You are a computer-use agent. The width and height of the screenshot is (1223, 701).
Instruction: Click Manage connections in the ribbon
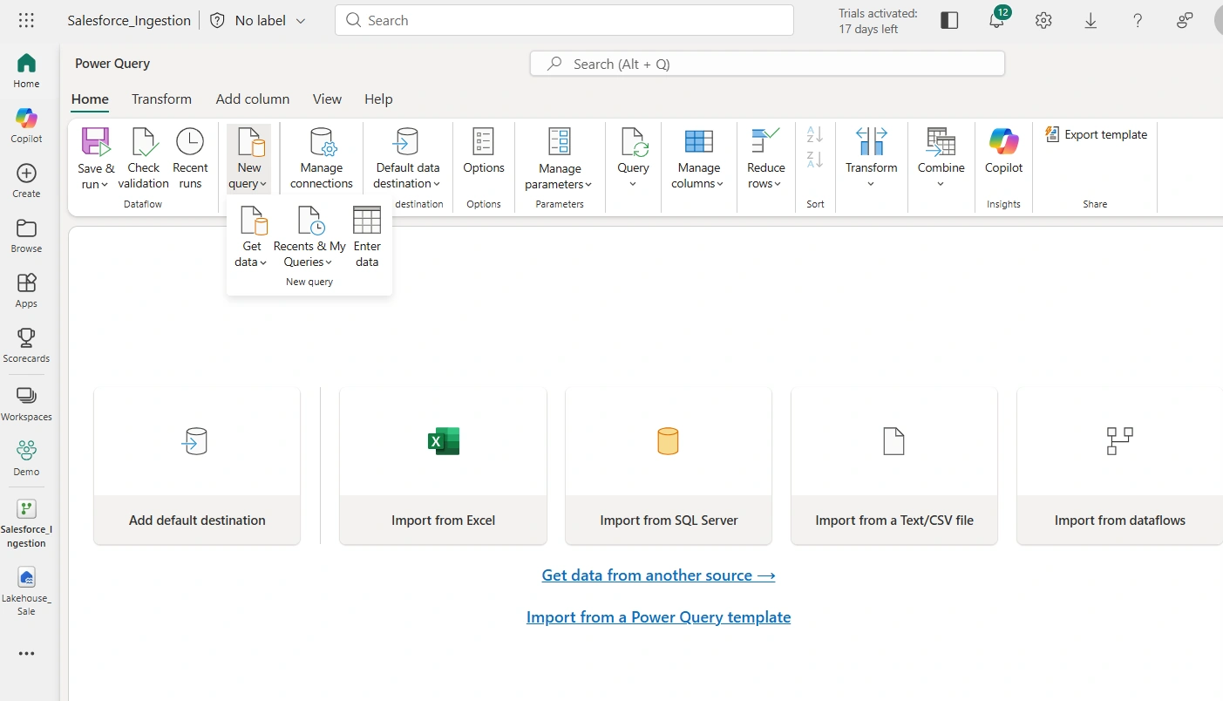(x=322, y=159)
